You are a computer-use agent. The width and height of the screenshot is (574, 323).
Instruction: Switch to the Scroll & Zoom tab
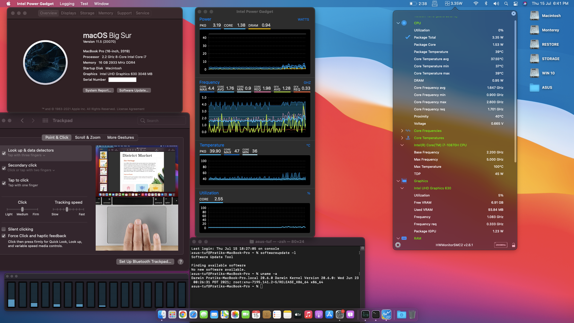click(x=88, y=137)
